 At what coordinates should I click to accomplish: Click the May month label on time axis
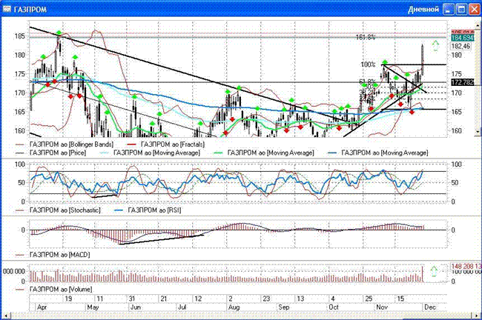point(93,307)
